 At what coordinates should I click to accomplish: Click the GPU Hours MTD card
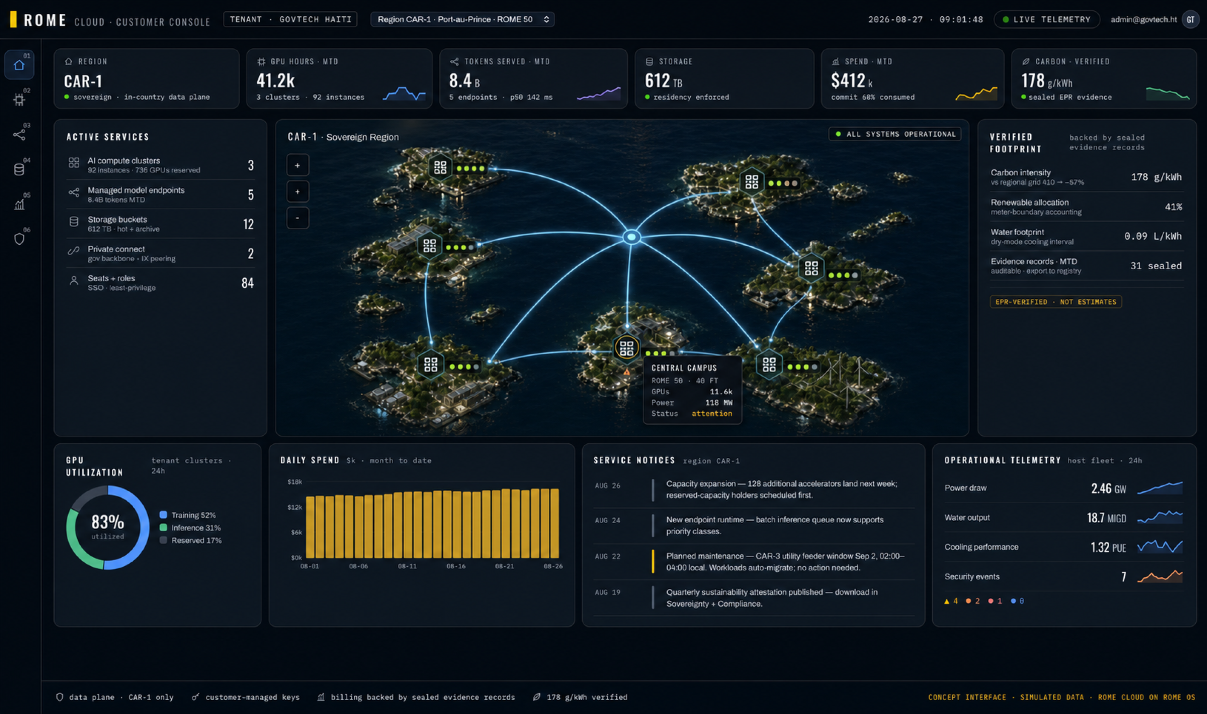pos(339,79)
